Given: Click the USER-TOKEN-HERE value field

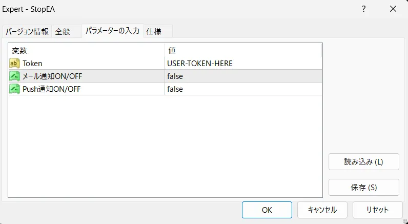Looking at the screenshot, I should coord(200,64).
